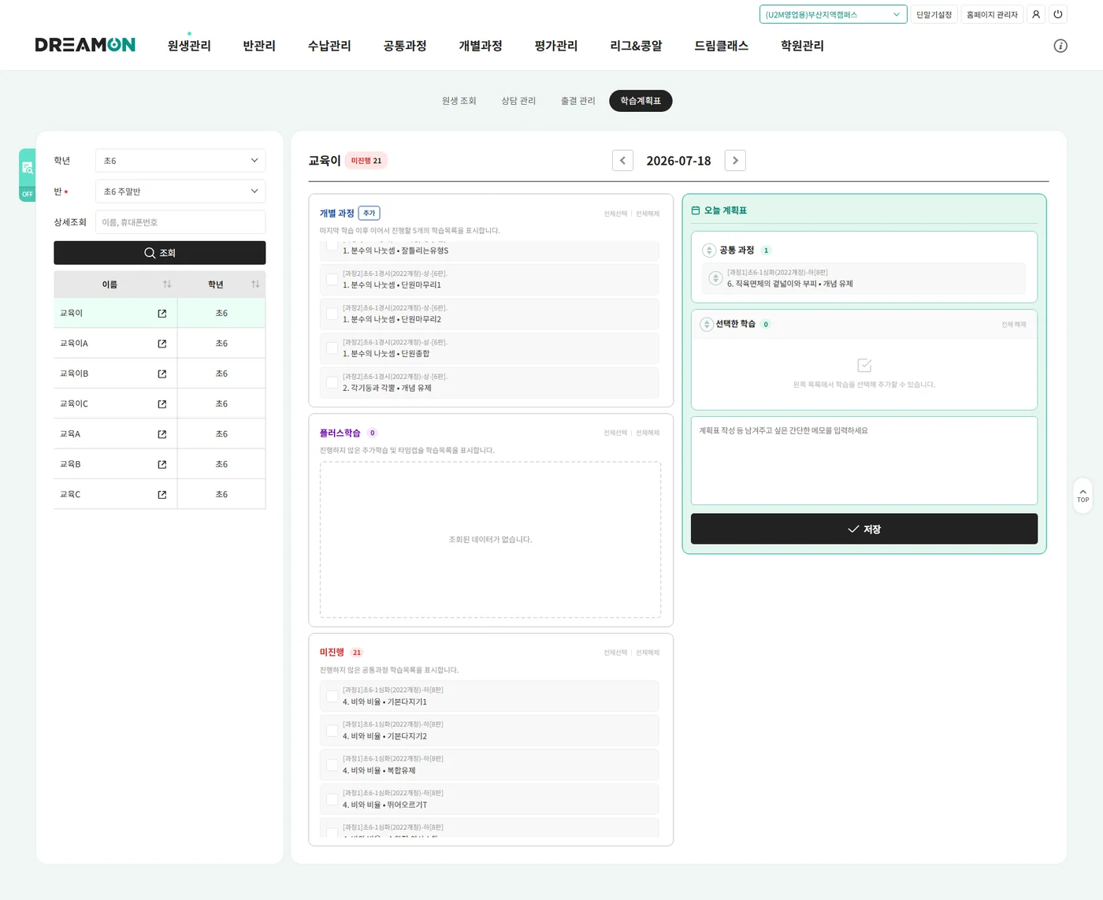Check 분수의 나눗셈 단원종합 item
The image size is (1103, 900).
coord(332,348)
